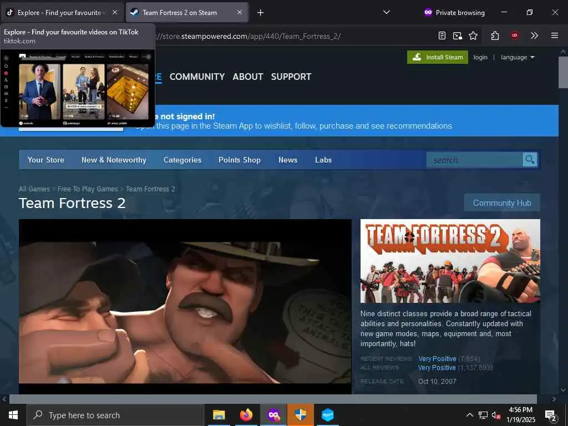Open the New & Noteworthy menu
Viewport: 568px width, 426px height.
114,160
